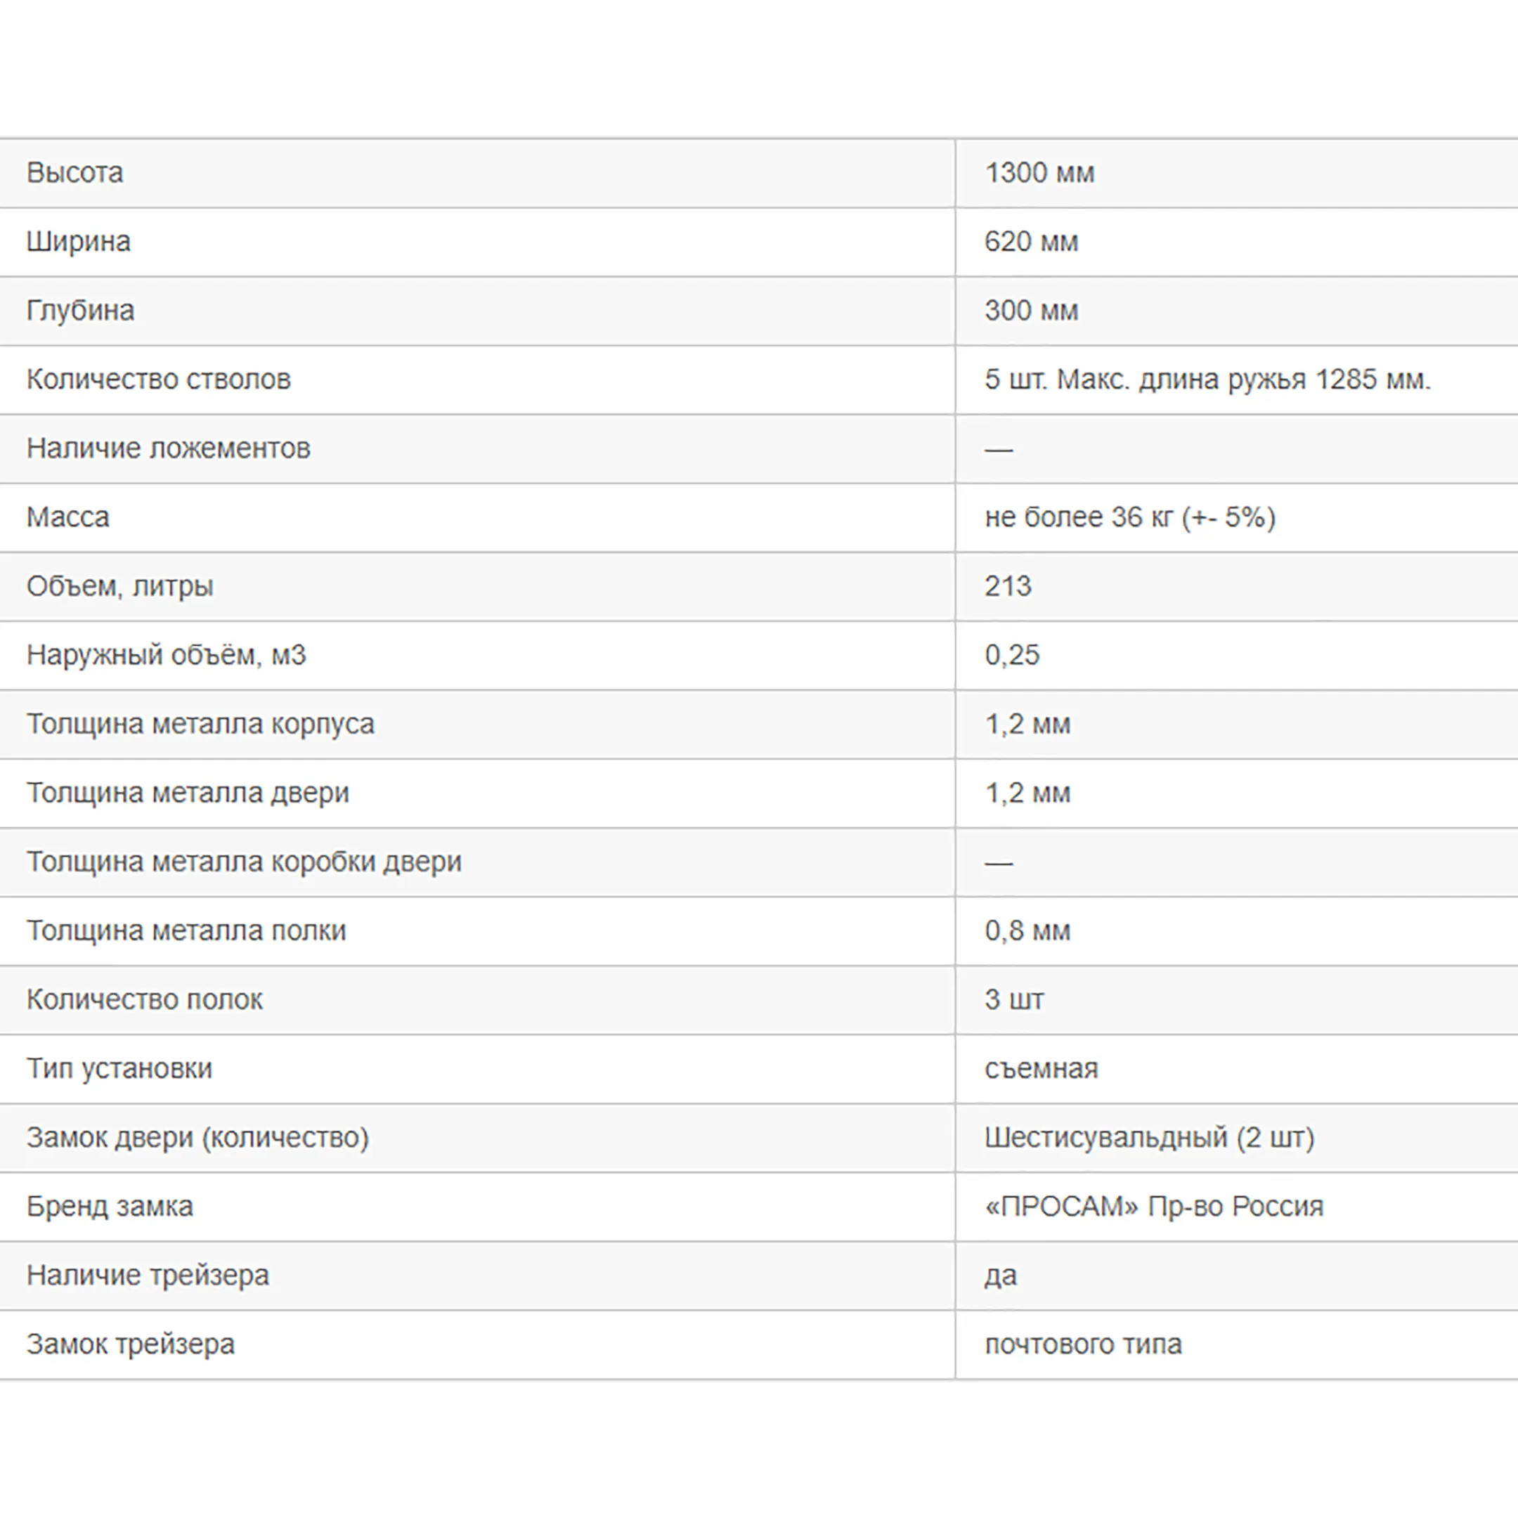
Task: Click the Макс. длина ружья 1285 мм text
Action: tap(1244, 379)
